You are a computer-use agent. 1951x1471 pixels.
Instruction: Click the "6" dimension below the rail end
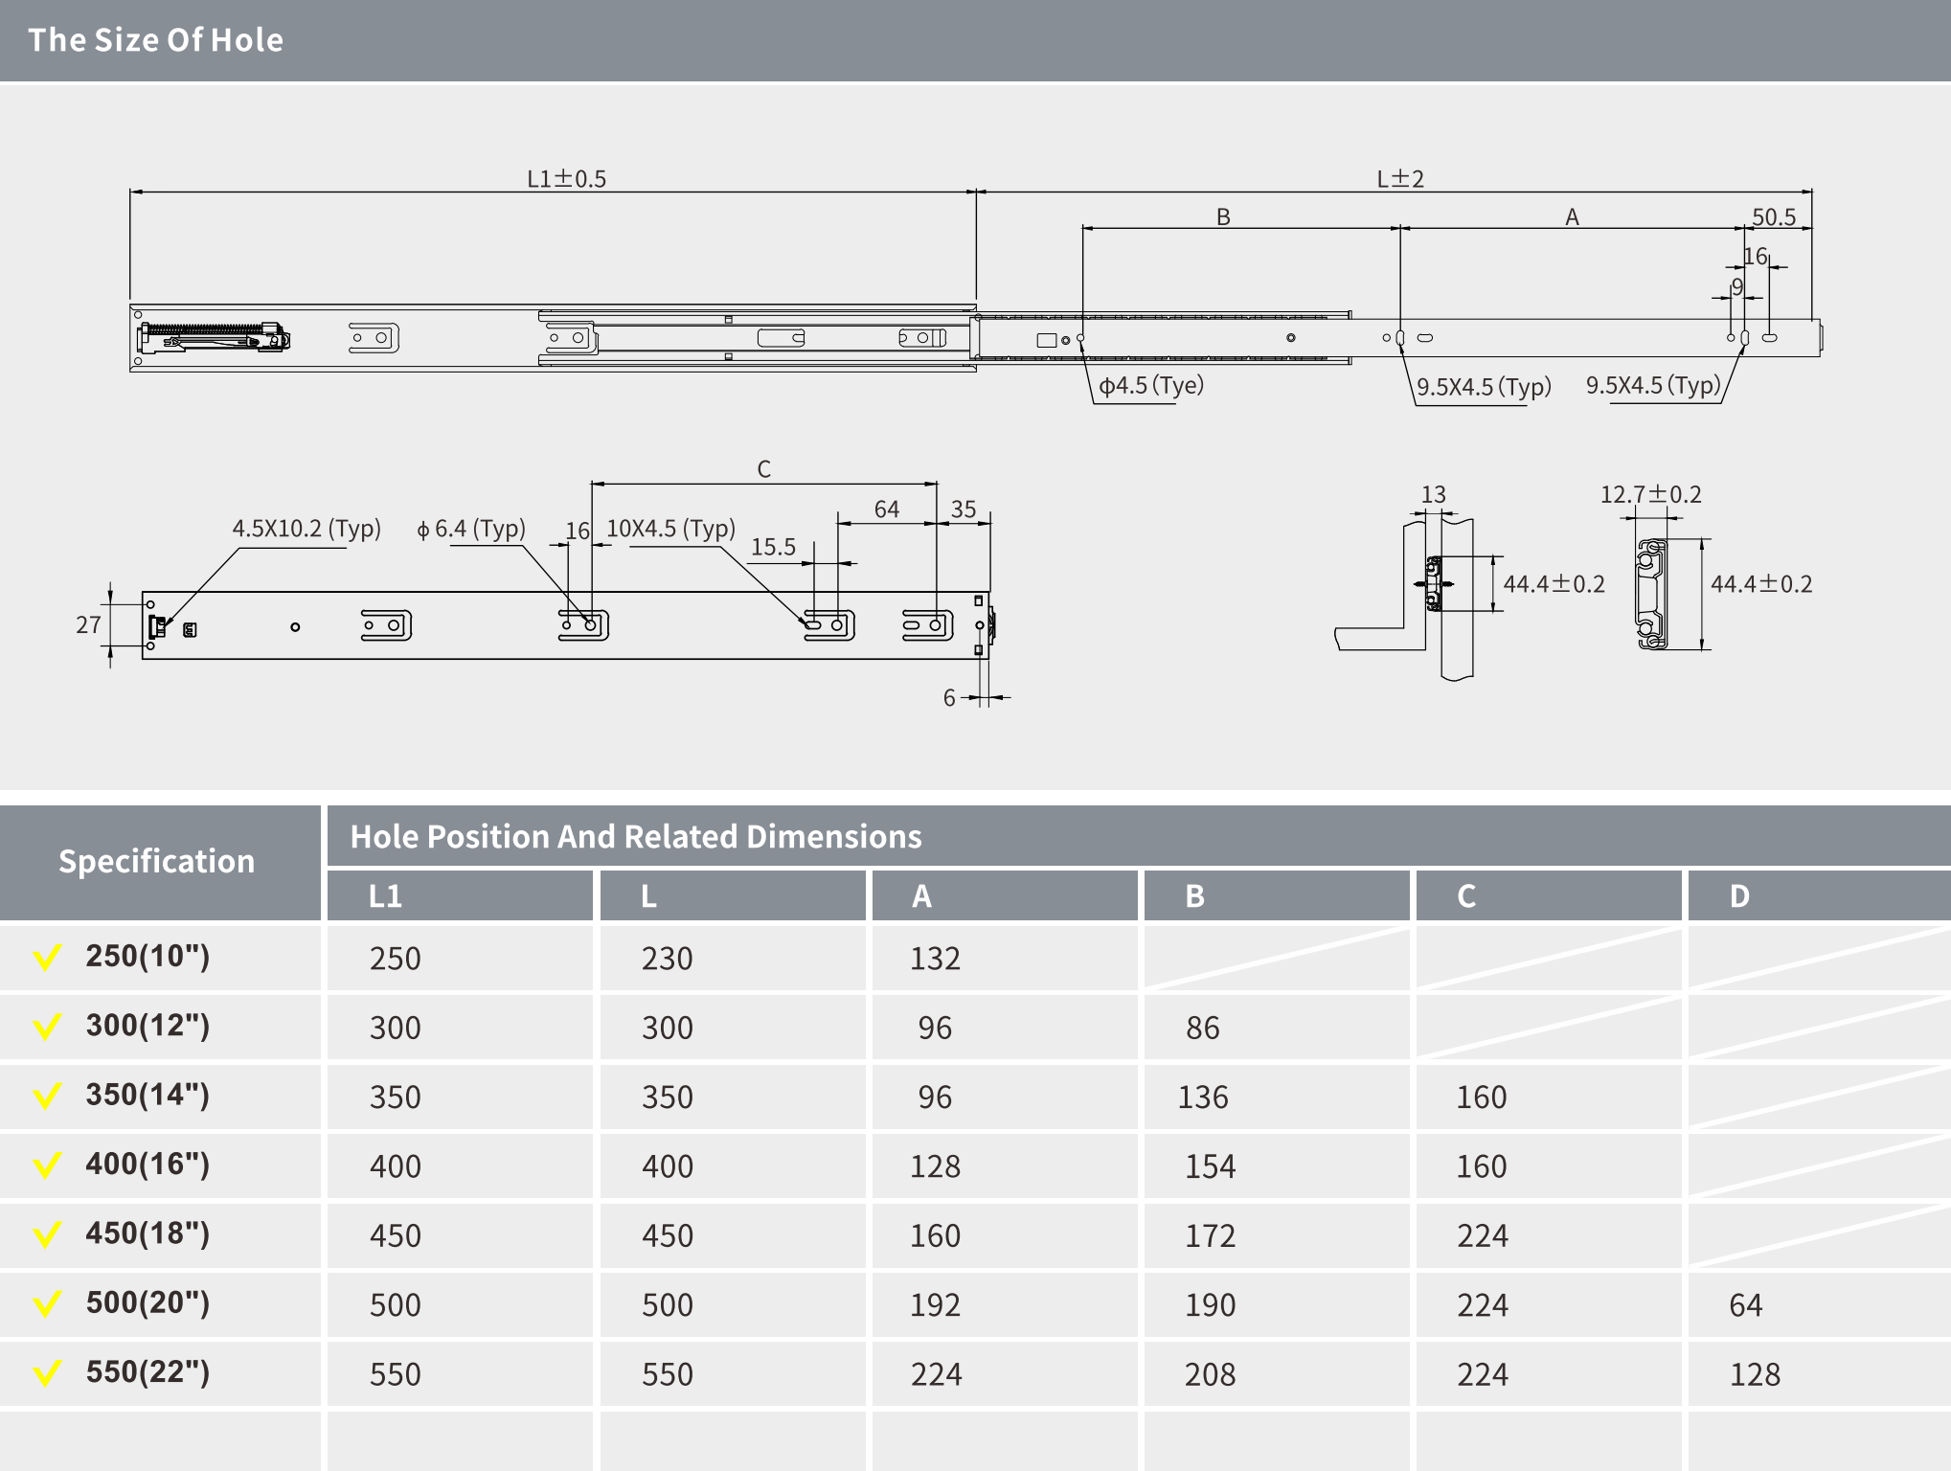tap(949, 698)
